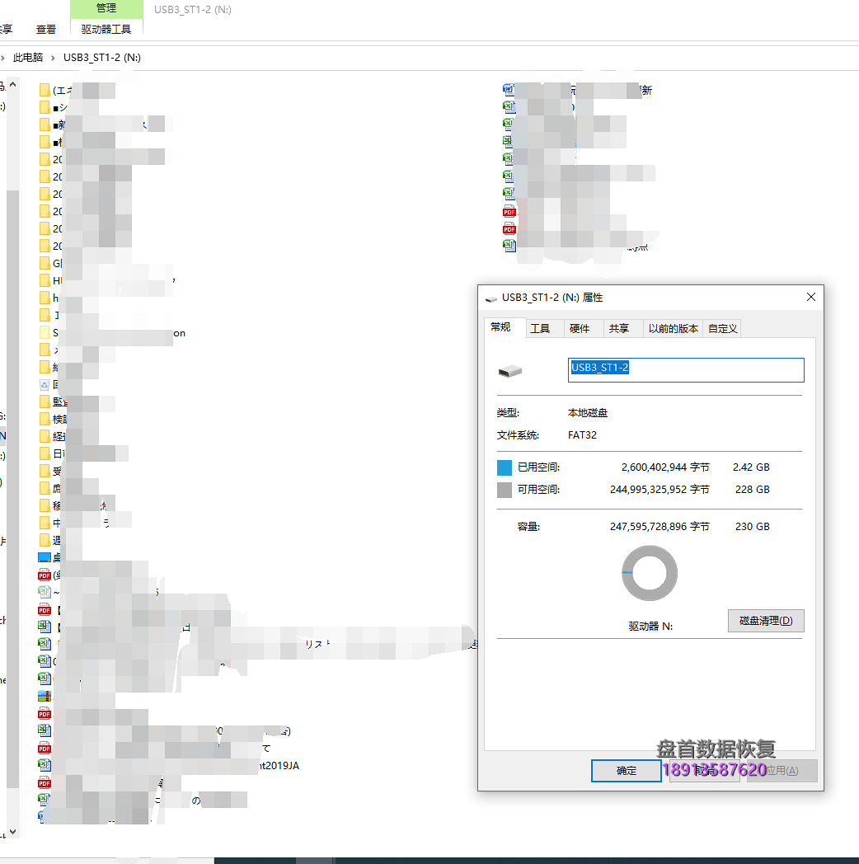Select the folder icon starting with 庶
Screen dimensions: 859x864
coord(45,488)
